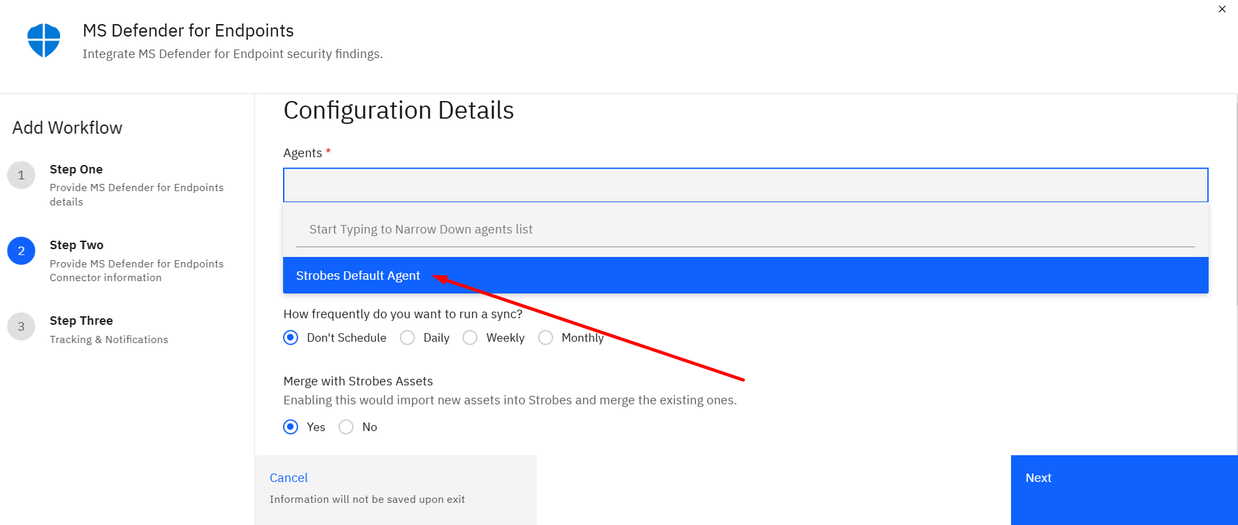The image size is (1238, 525).
Task: Select the Don't Schedule radio button
Action: (291, 337)
